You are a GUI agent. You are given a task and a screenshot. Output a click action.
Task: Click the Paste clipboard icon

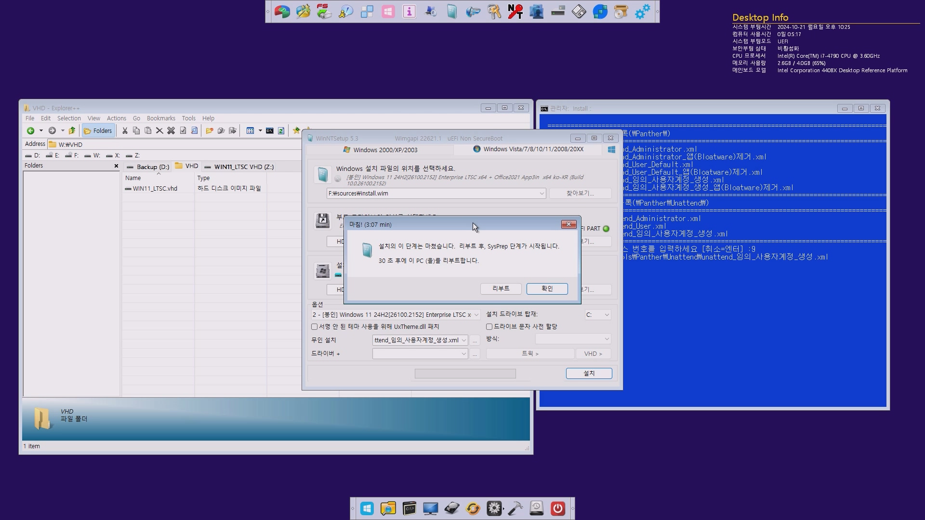(x=148, y=130)
